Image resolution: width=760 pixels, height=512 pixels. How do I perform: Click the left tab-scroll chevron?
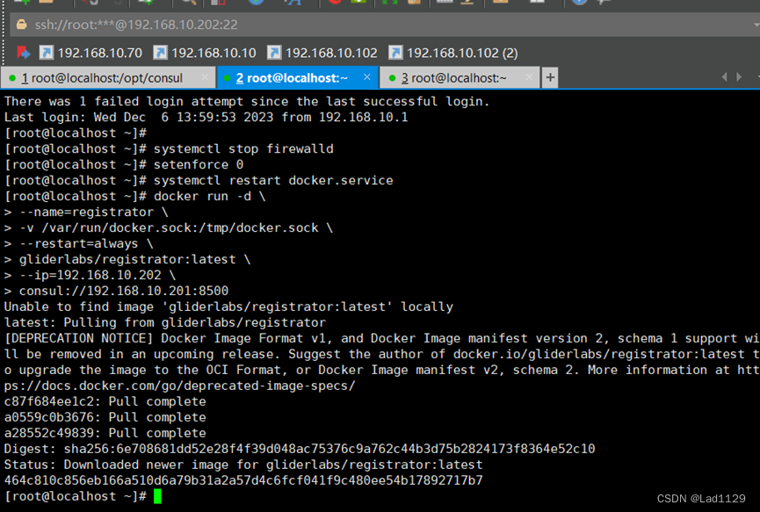(x=724, y=77)
